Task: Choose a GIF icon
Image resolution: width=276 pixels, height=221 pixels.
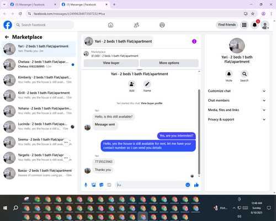Action: (x=109, y=185)
